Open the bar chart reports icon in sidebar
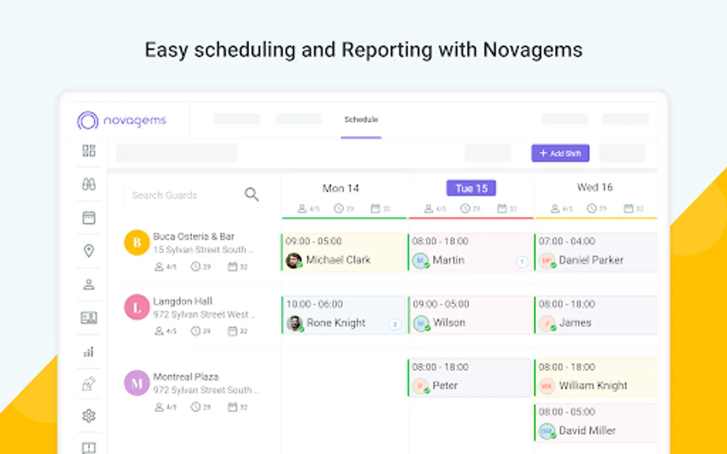The width and height of the screenshot is (727, 454). pyautogui.click(x=89, y=352)
